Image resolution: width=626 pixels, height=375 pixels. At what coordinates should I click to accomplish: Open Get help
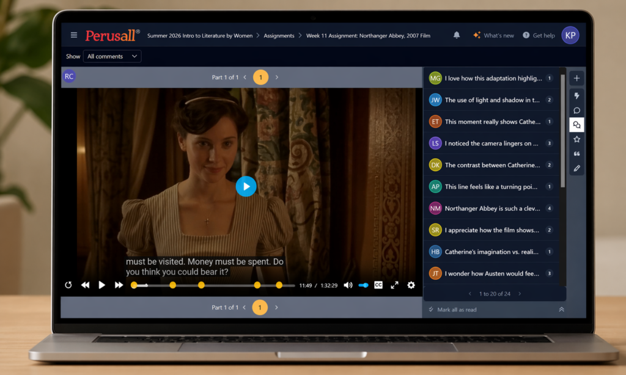[538, 35]
